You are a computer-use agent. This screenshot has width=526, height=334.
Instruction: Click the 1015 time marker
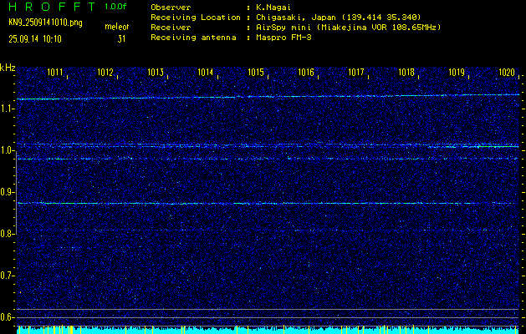256,72
